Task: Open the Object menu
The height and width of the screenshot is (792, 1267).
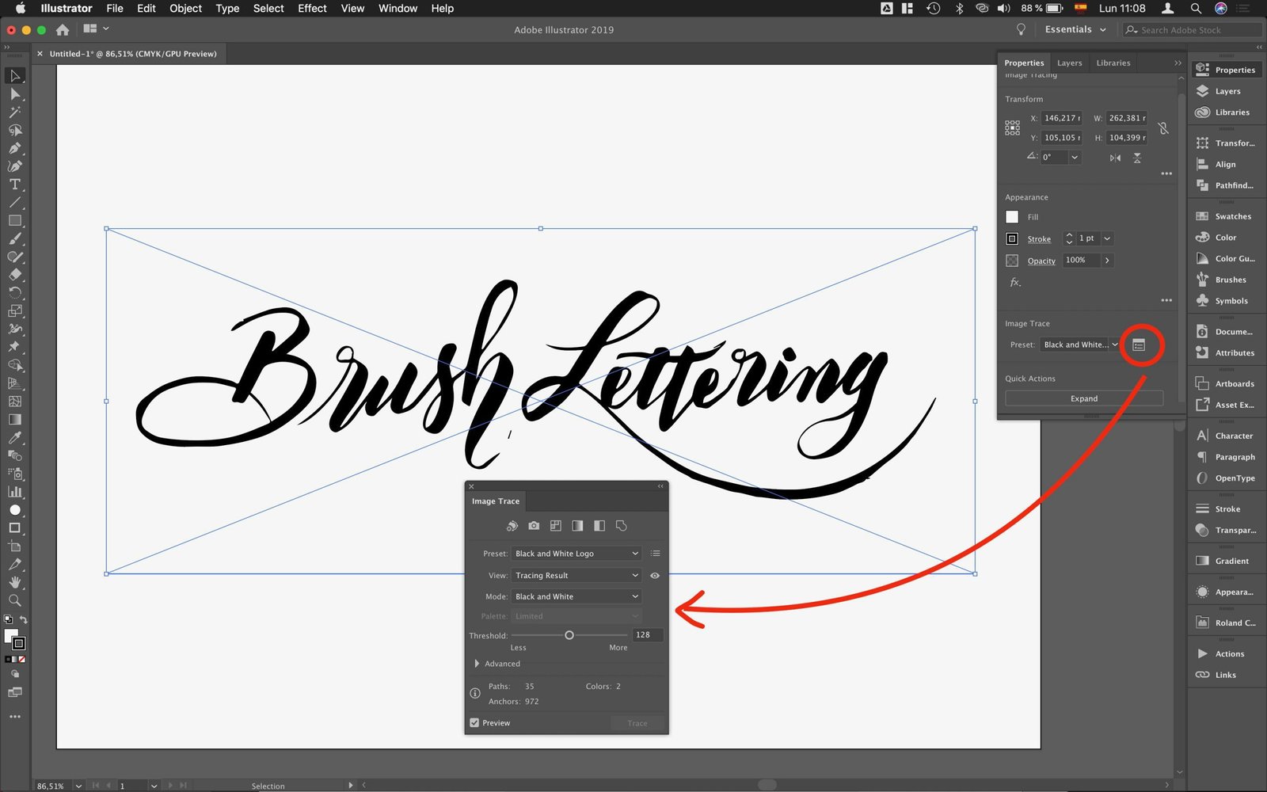Action: pos(186,8)
